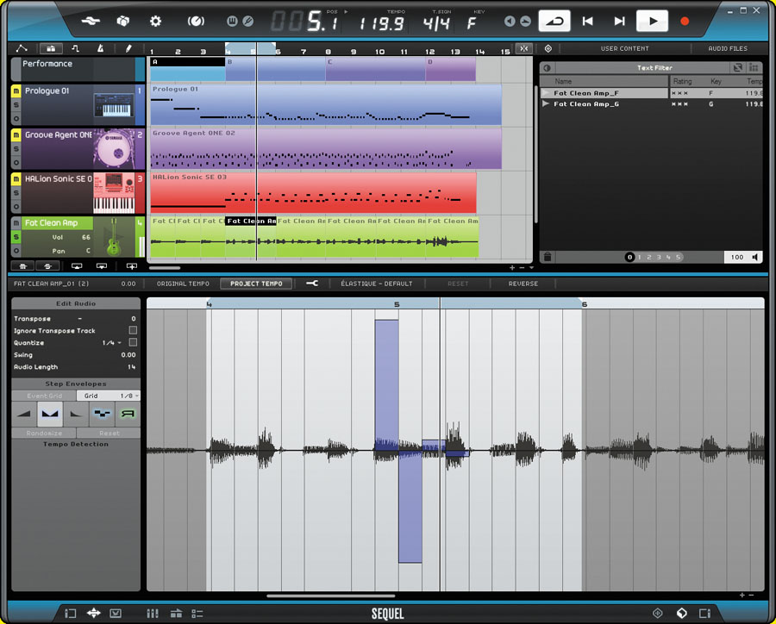Click the Reset button beside Élastique

click(x=458, y=284)
